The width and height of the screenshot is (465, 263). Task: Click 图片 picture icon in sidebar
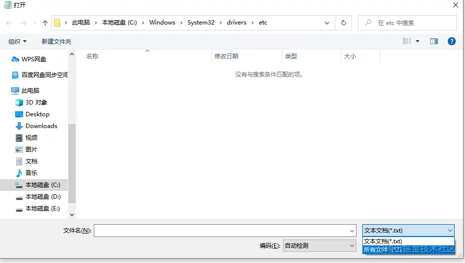click(19, 150)
